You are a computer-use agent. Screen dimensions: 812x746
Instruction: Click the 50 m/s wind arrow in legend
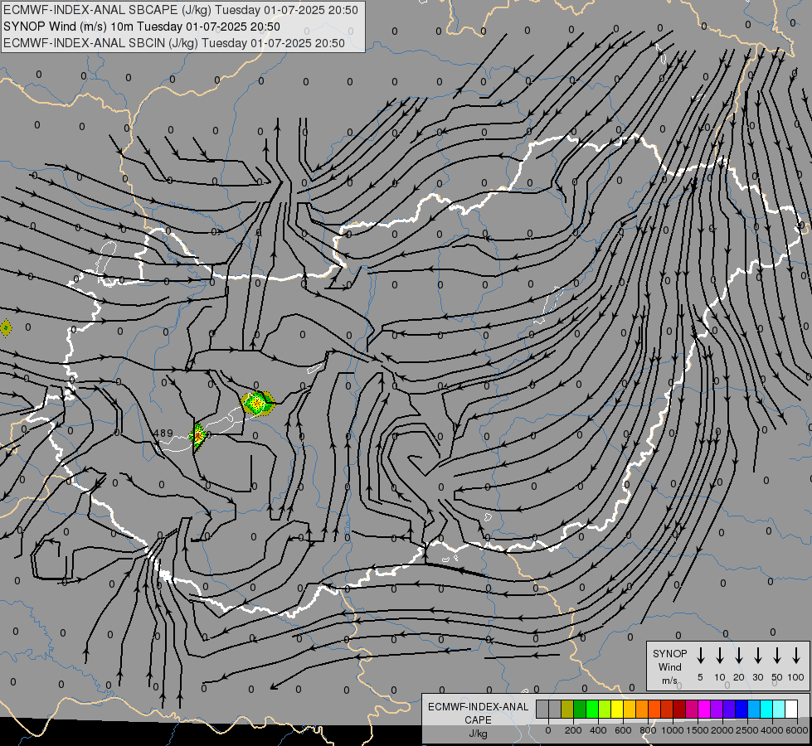click(x=777, y=656)
